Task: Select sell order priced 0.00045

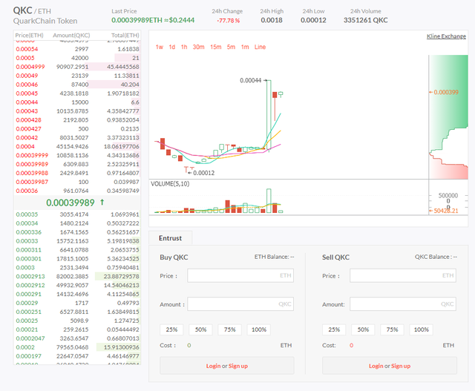Action: [x=77, y=93]
